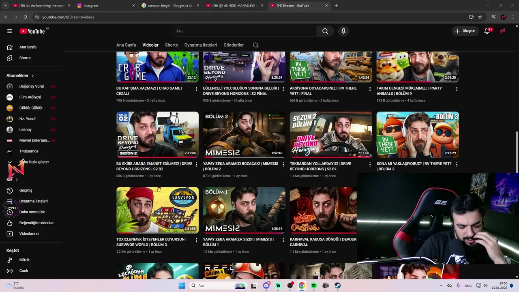Open the RV THERE YET BÖLÜM 3 thumbnail
The image size is (519, 292).
(418, 135)
